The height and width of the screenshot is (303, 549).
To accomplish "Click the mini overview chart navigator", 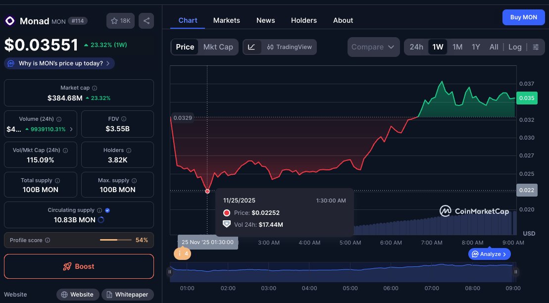I will pyautogui.click(x=343, y=272).
